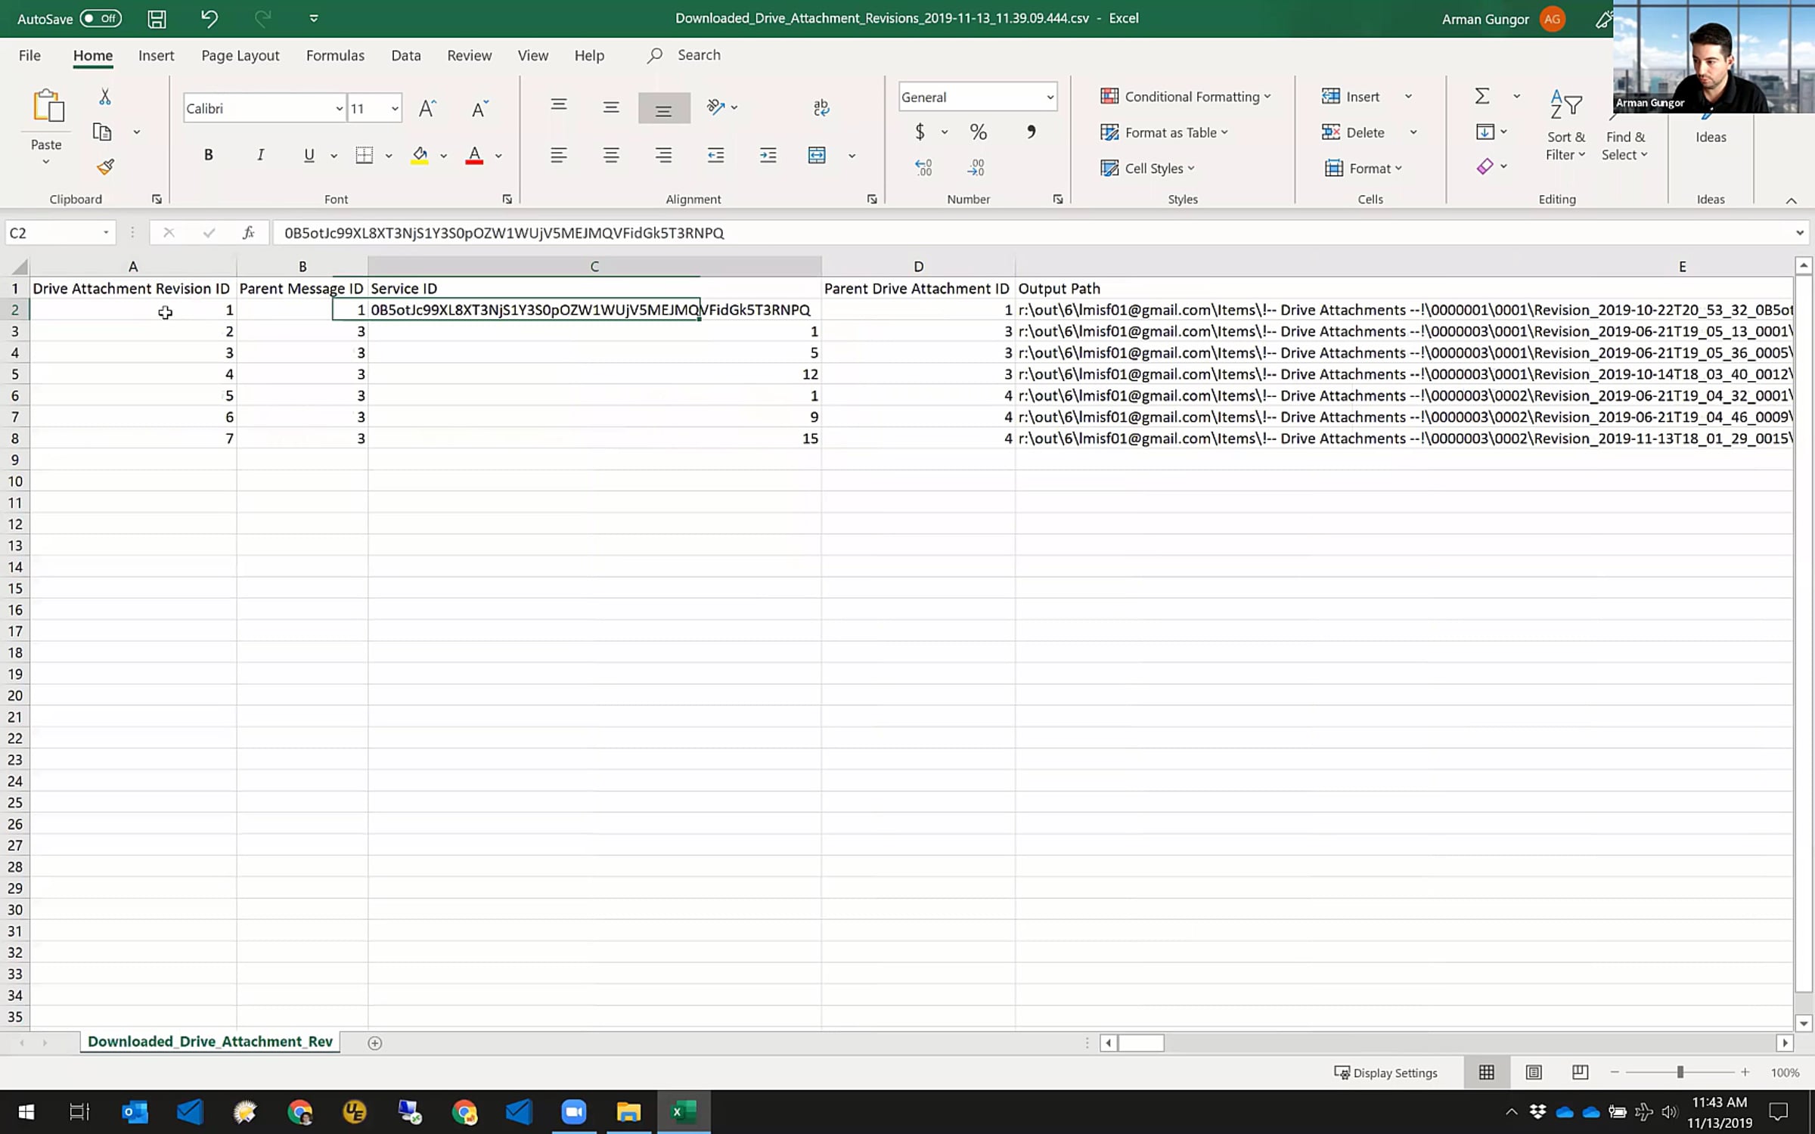1815x1134 pixels.
Task: Click the Copy icon in Clipboard group
Action: (102, 132)
